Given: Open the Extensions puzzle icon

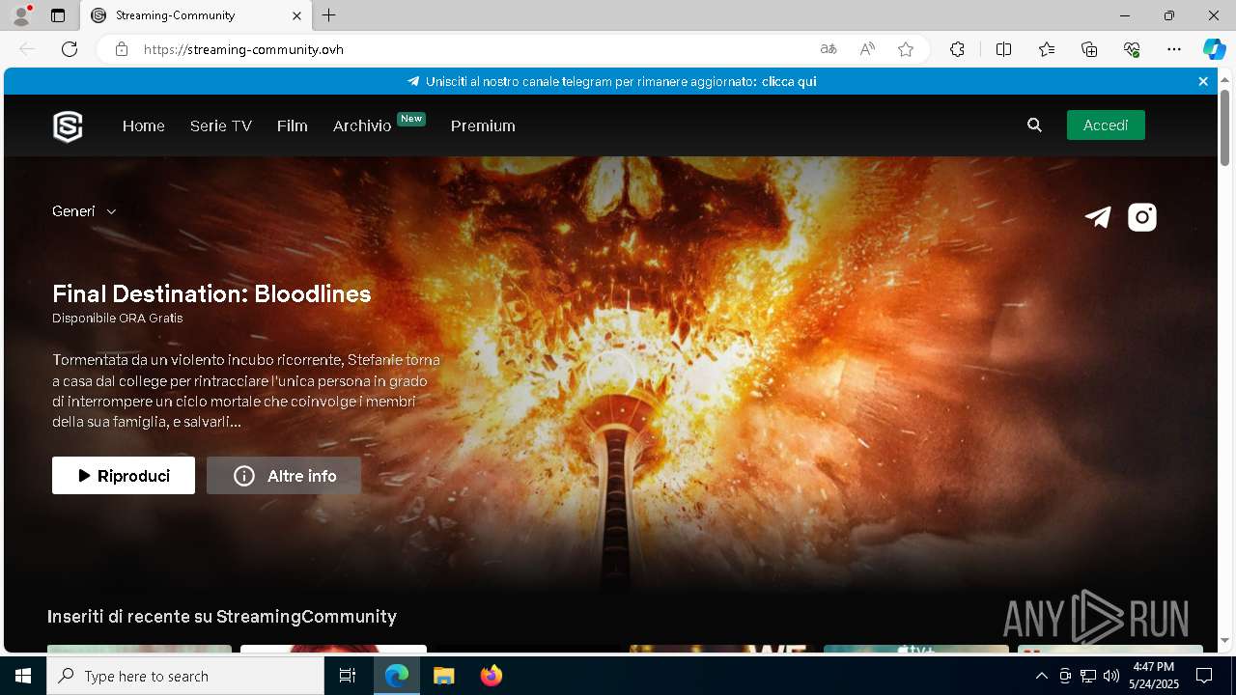Looking at the screenshot, I should tap(957, 49).
